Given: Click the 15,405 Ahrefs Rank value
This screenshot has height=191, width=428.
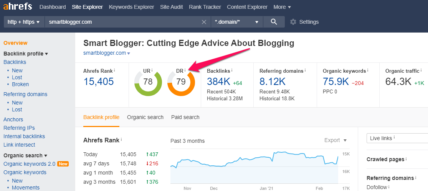Looking at the screenshot, I should (99, 82).
